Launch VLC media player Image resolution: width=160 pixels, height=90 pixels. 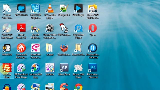(50, 8)
